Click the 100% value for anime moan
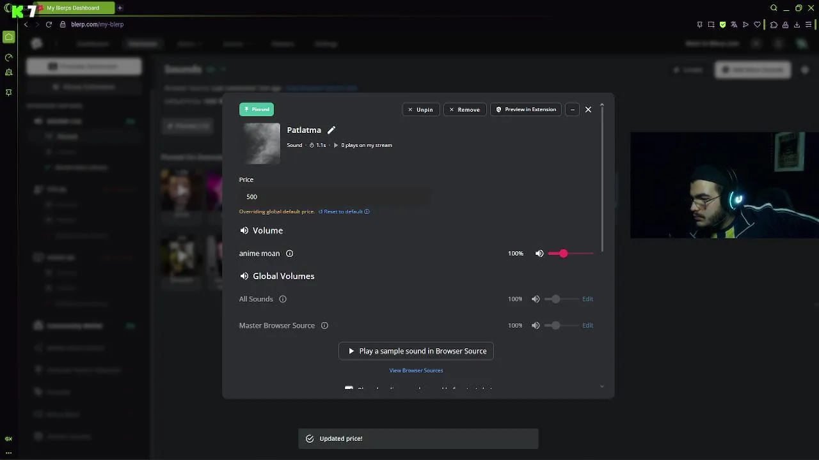The height and width of the screenshot is (460, 819). (516, 254)
